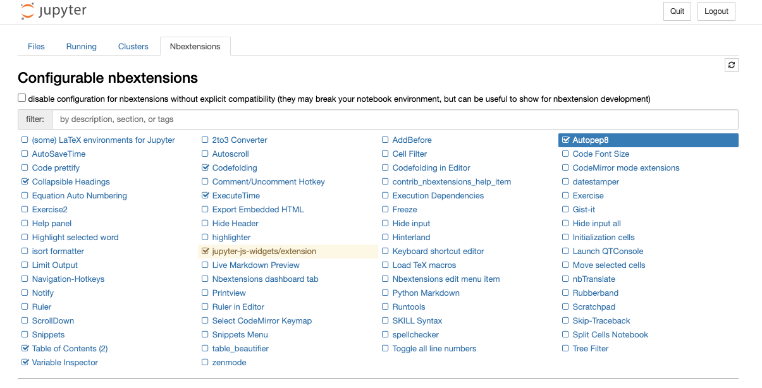
Task: Click the Jupyter logo icon
Action: click(28, 11)
